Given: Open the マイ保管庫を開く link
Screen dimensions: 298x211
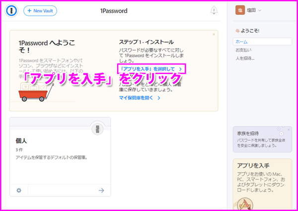Looking at the screenshot, I should click(x=140, y=98).
